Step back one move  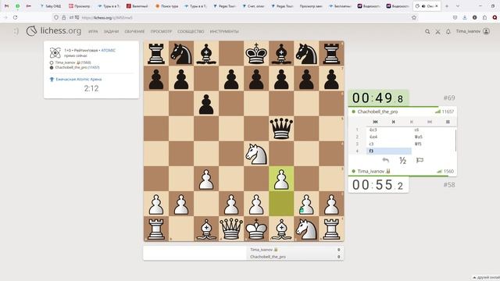394,122
